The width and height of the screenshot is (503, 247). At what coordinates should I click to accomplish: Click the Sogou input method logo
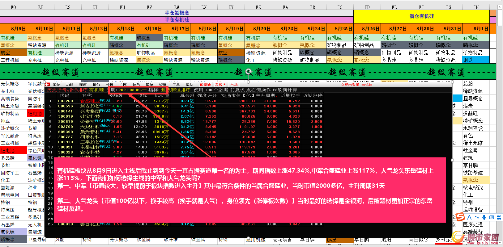pos(461,217)
